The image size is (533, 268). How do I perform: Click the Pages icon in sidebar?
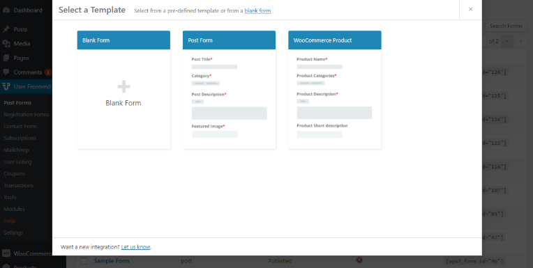(x=6, y=58)
